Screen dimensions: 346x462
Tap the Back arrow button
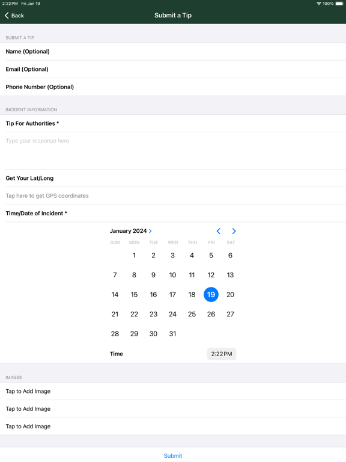point(14,15)
